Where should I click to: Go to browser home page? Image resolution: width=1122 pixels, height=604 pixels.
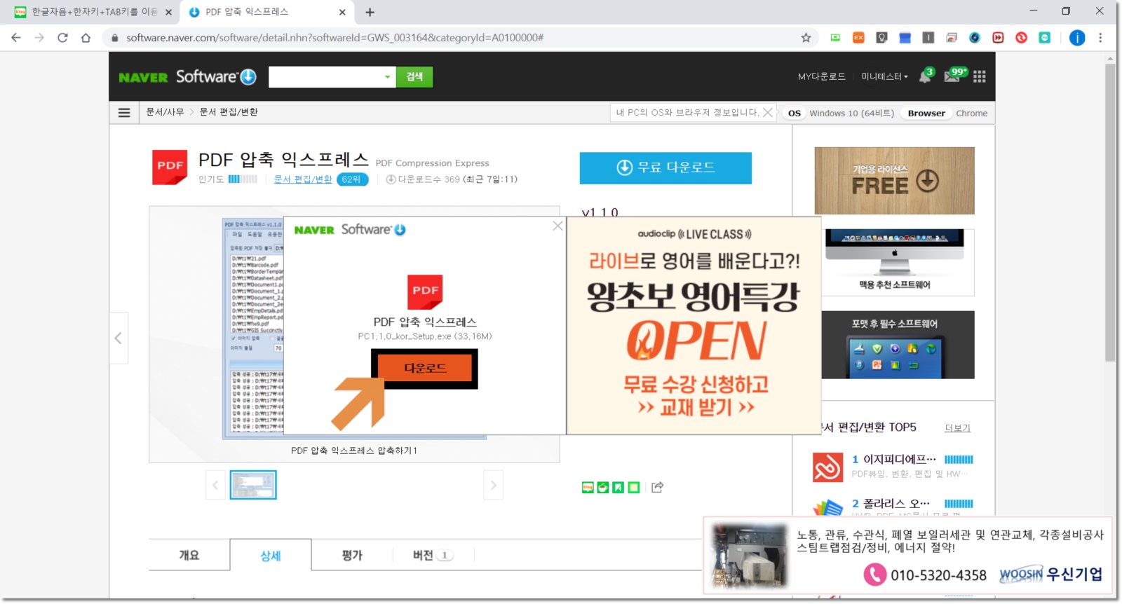tap(86, 38)
